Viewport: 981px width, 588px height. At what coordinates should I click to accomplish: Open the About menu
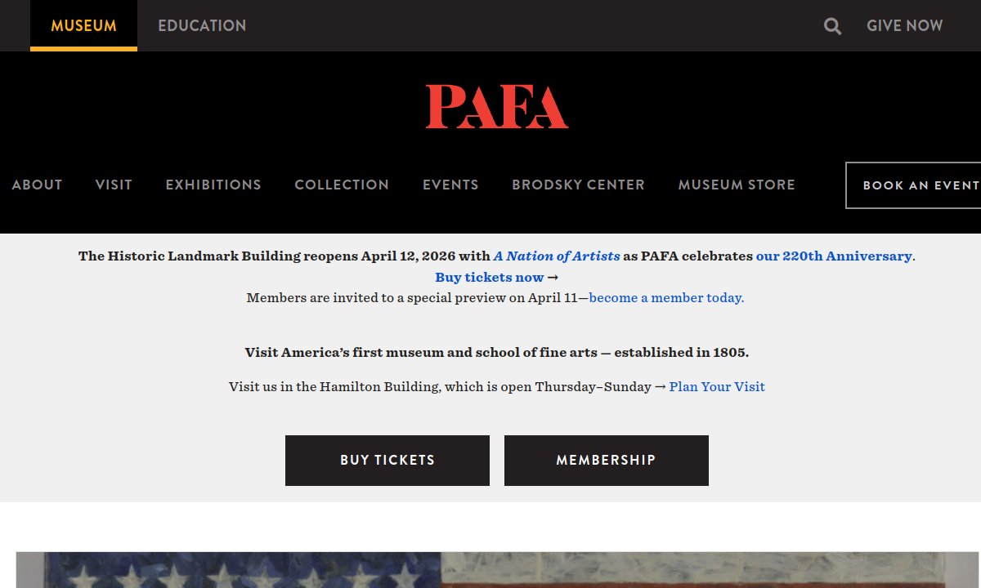point(37,185)
